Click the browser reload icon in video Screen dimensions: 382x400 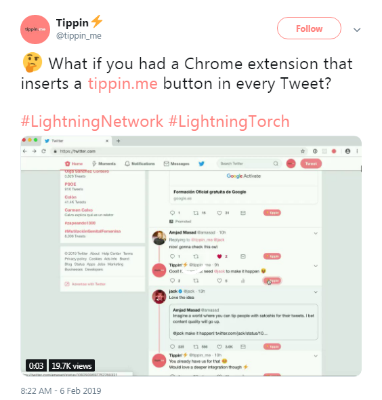coord(43,151)
